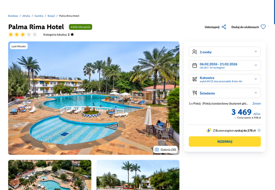Expand the Katowice departure dropdown

[x=225, y=79]
